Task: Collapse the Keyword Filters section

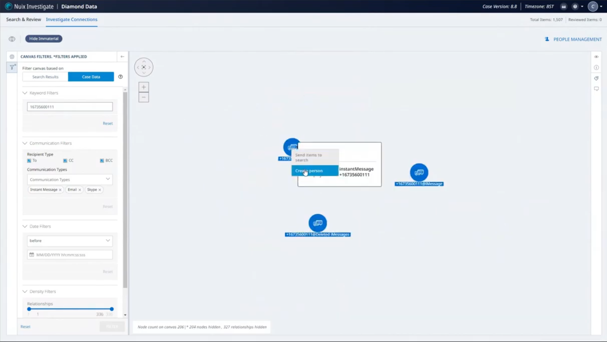Action: point(25,93)
